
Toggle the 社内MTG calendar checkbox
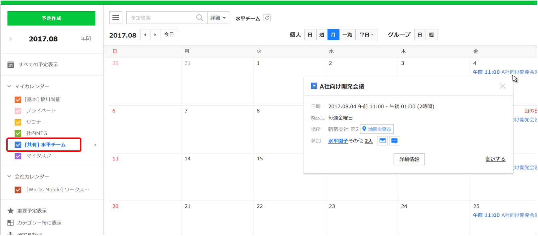pos(18,134)
